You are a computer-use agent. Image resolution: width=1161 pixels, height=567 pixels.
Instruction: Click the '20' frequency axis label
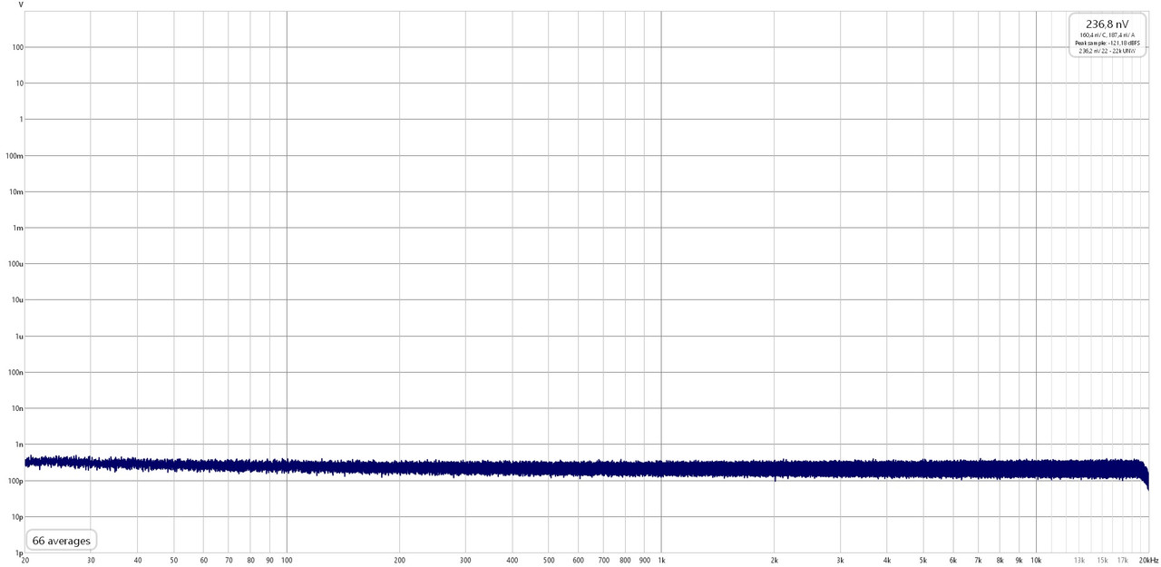click(x=25, y=561)
